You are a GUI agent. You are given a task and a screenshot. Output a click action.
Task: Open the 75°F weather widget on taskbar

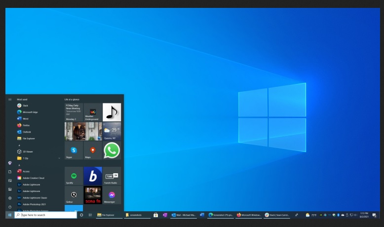point(311,215)
